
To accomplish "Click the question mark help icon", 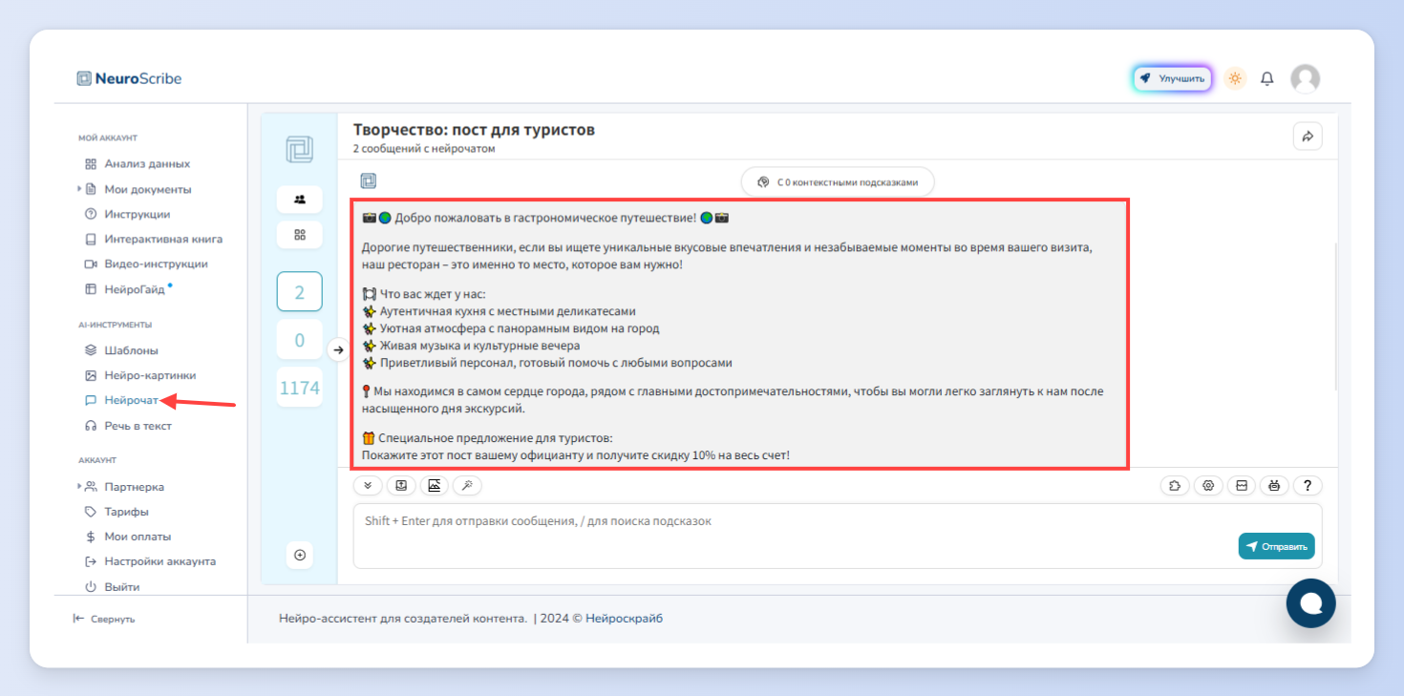I will click(x=1308, y=485).
